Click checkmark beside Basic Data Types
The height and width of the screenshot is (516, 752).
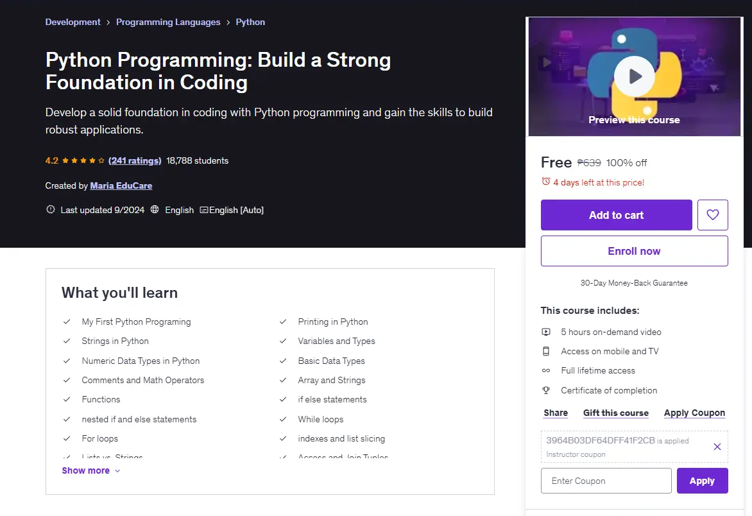pyautogui.click(x=283, y=361)
